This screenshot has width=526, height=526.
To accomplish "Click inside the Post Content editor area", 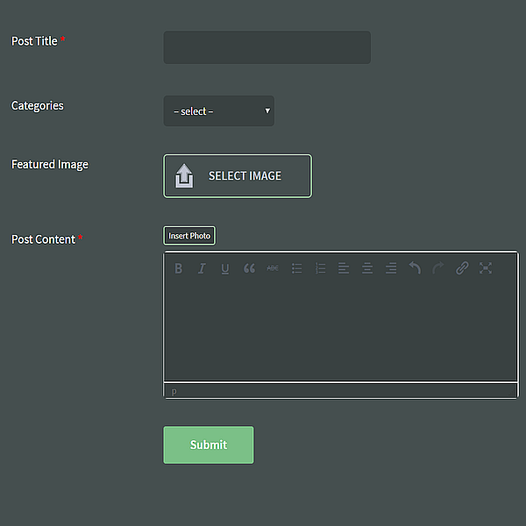I will tap(340, 331).
